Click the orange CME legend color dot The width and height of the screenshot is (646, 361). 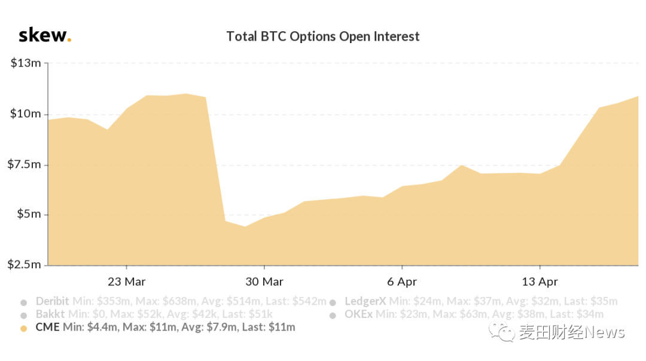tap(24, 328)
